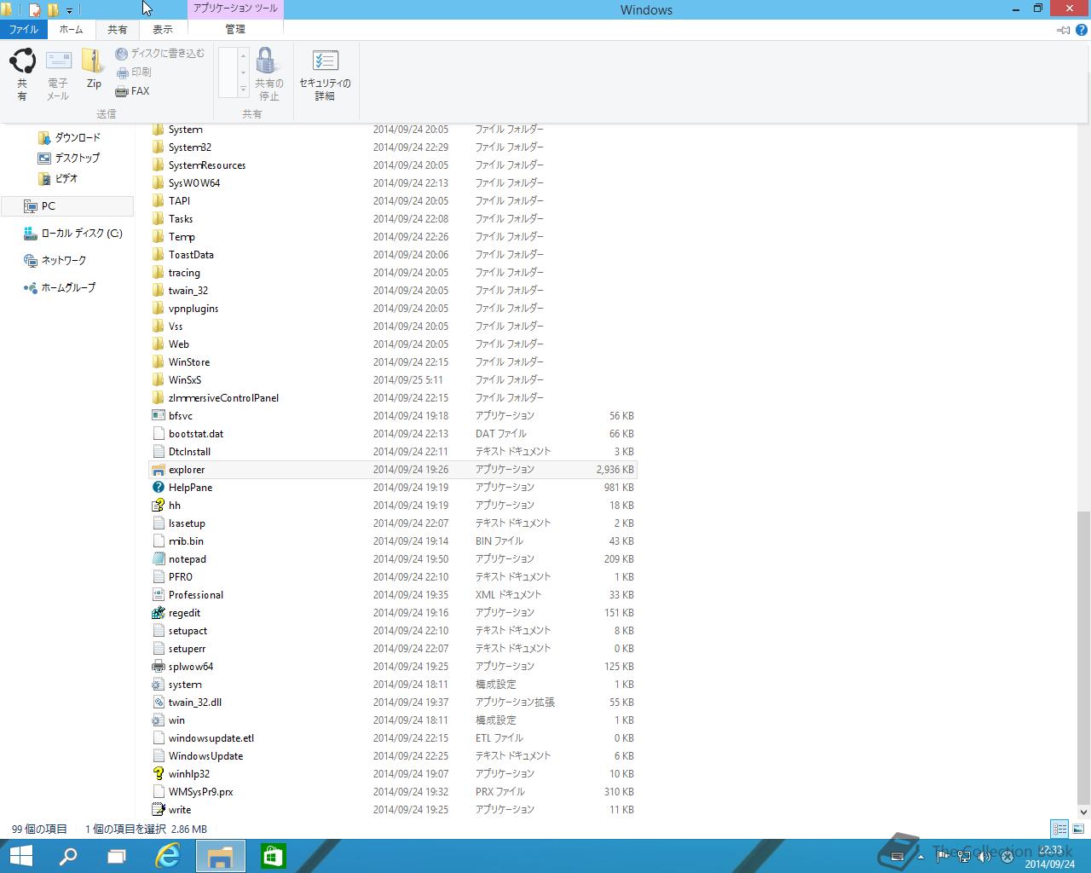The height and width of the screenshot is (873, 1091).
Task: Select the windowsupdate.etl file
Action: coord(393,738)
